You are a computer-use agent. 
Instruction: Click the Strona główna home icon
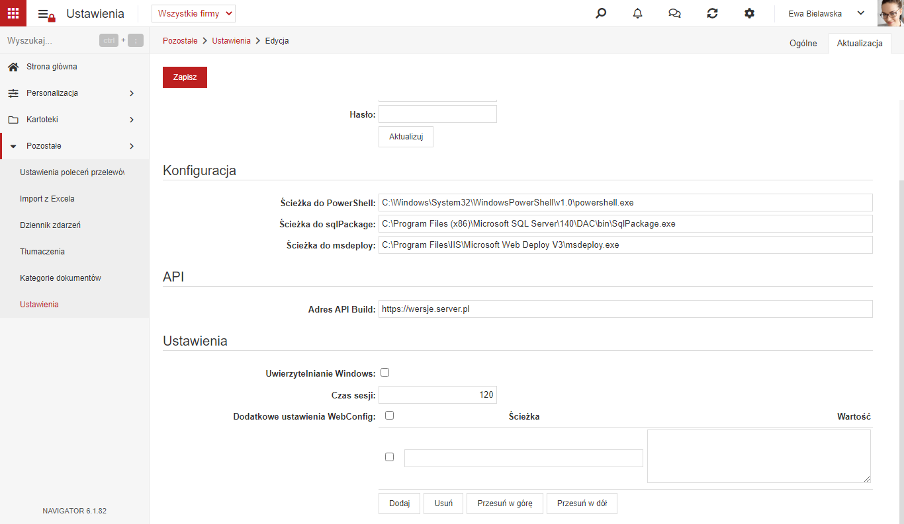pos(13,67)
